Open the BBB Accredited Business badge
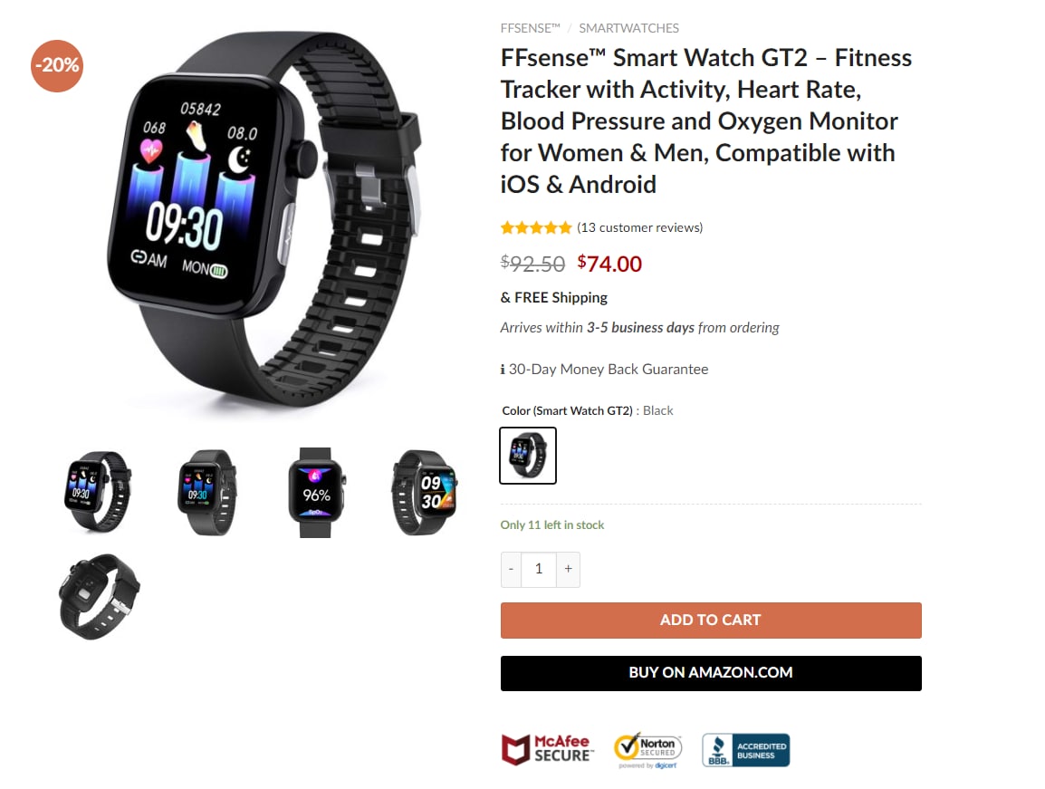The height and width of the screenshot is (789, 1045). click(x=745, y=750)
